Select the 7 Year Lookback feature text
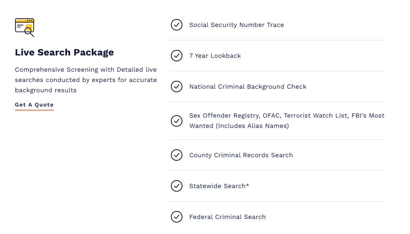Viewport: 410px width, 234px height. 215,56
